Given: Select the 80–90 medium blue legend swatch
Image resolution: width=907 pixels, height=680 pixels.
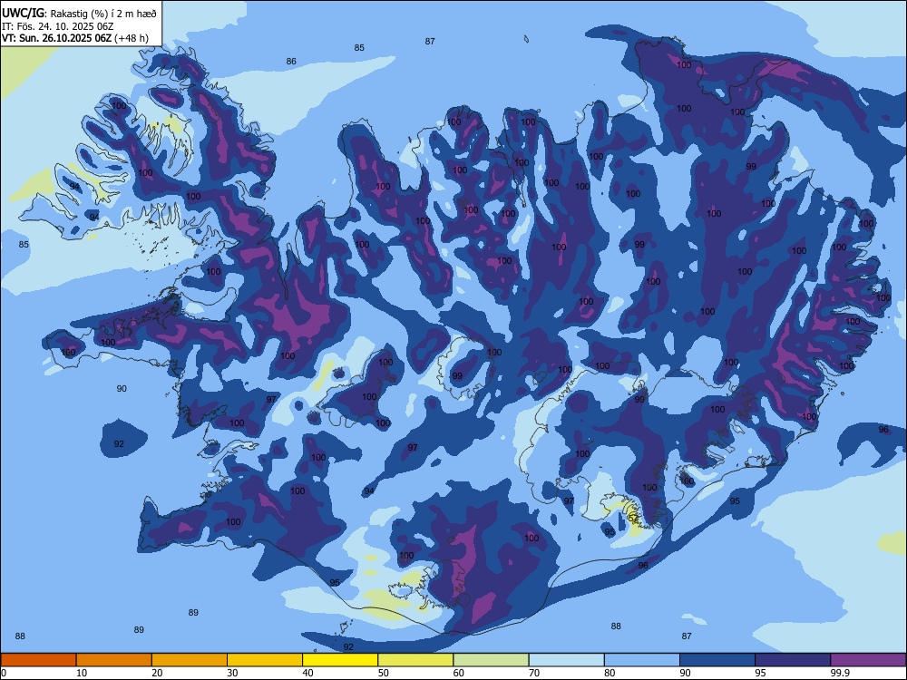Looking at the screenshot, I should point(642,660).
